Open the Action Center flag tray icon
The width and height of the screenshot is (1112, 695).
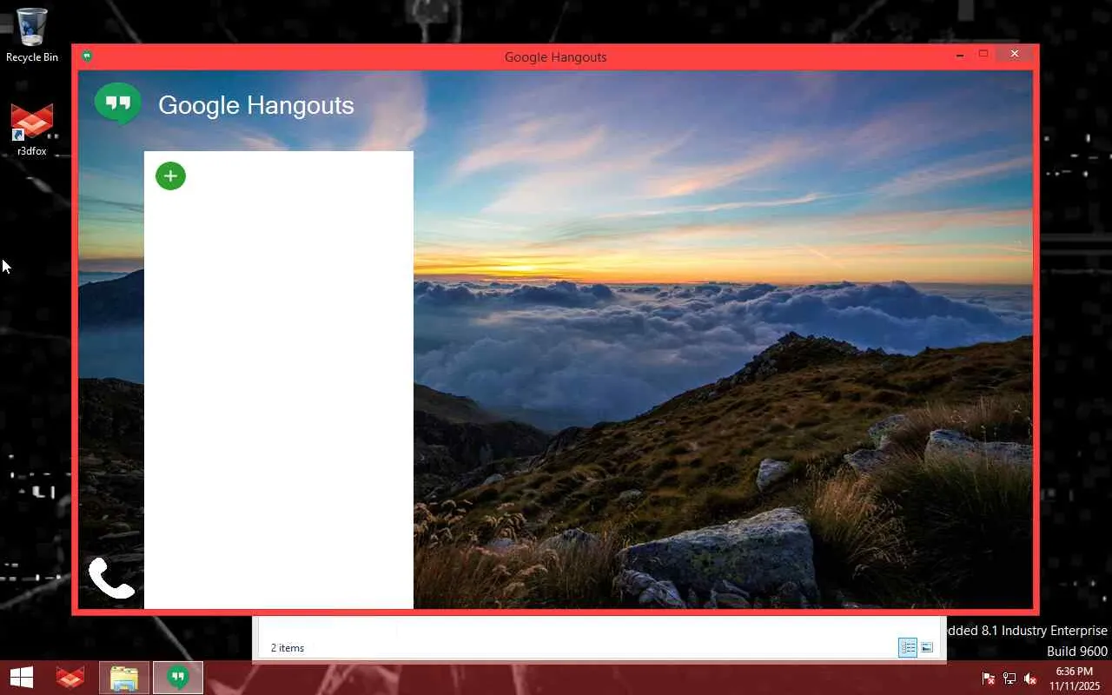[989, 678]
